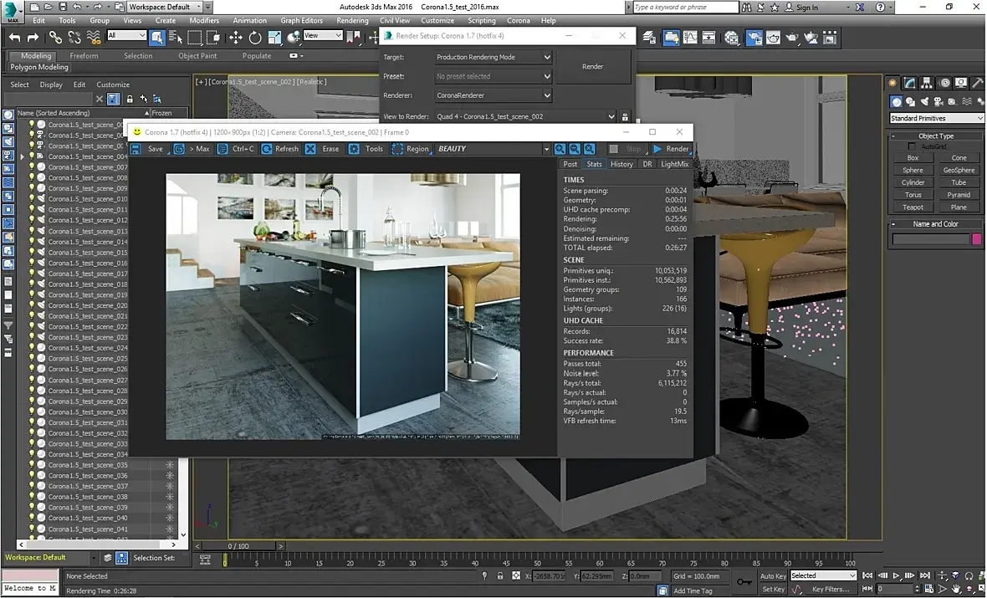Select the Rotate tool in main toolbar
987x598 pixels.
(x=254, y=37)
